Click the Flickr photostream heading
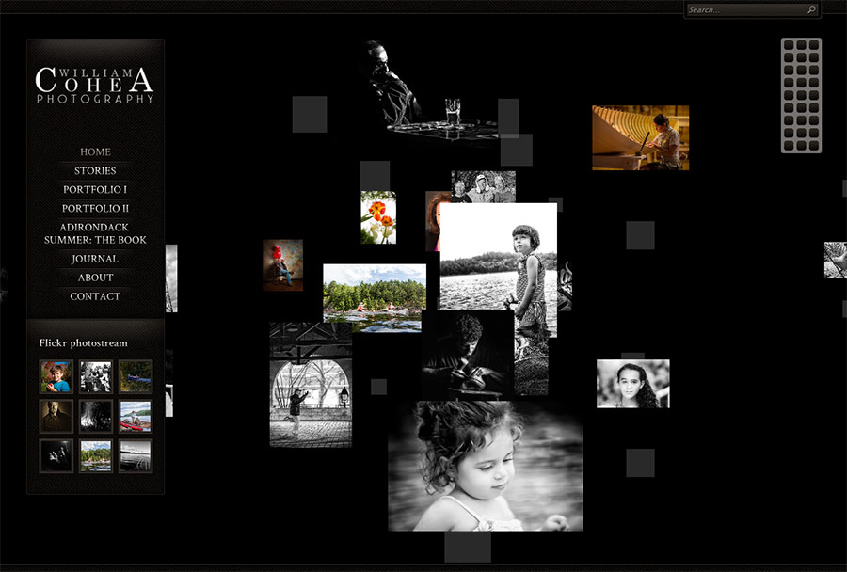 point(83,343)
